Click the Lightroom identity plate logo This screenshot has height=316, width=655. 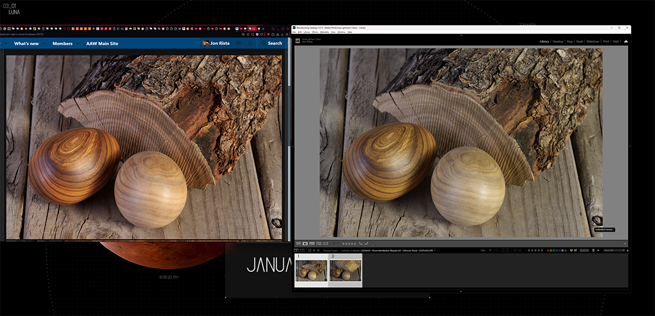297,41
